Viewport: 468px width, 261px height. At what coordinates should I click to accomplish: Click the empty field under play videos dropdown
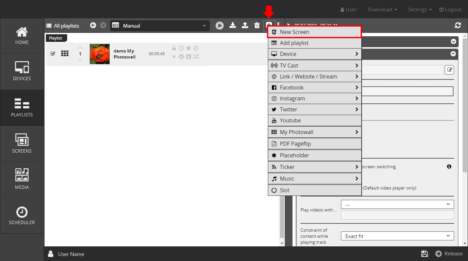click(x=397, y=215)
